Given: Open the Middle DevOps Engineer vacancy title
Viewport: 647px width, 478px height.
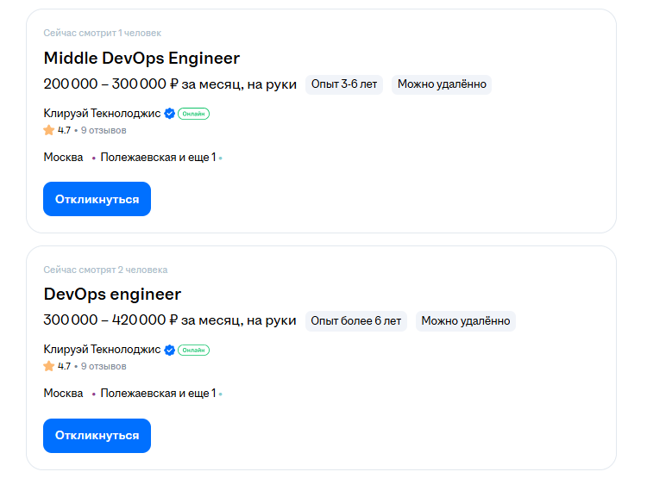Looking at the screenshot, I should [x=141, y=58].
